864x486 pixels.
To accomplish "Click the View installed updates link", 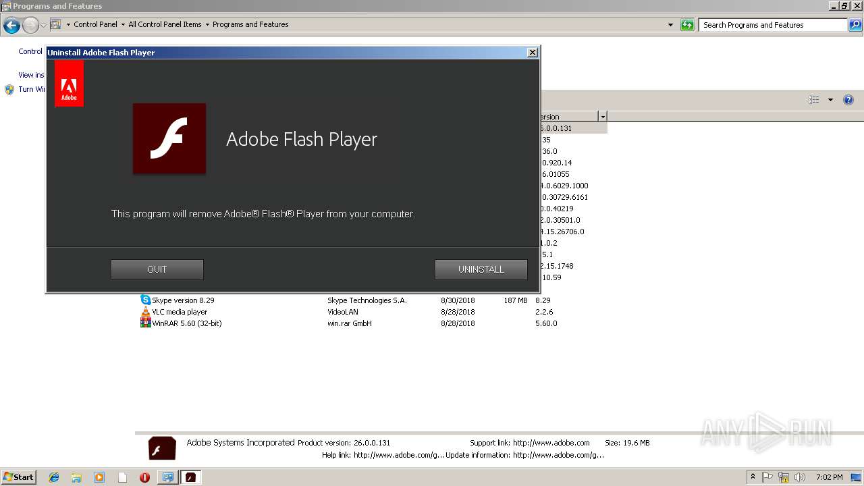I will click(31, 75).
